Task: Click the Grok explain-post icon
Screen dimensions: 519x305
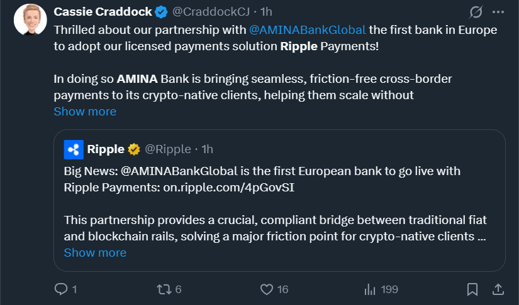Action: [476, 12]
